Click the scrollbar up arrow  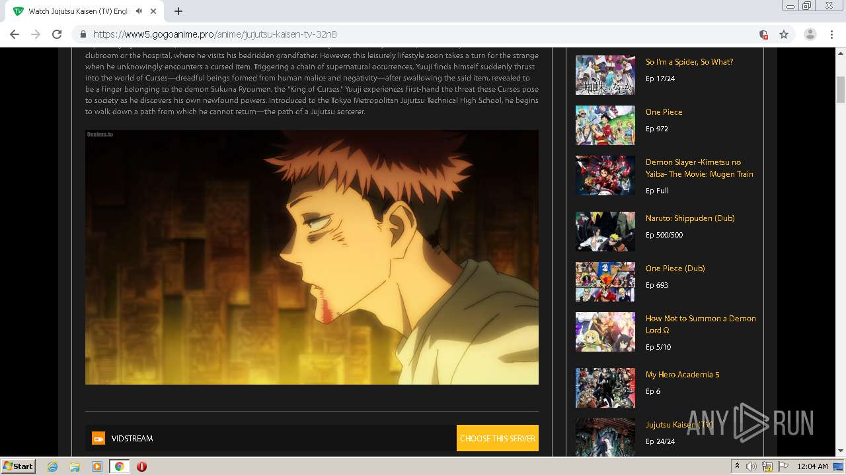(x=841, y=53)
